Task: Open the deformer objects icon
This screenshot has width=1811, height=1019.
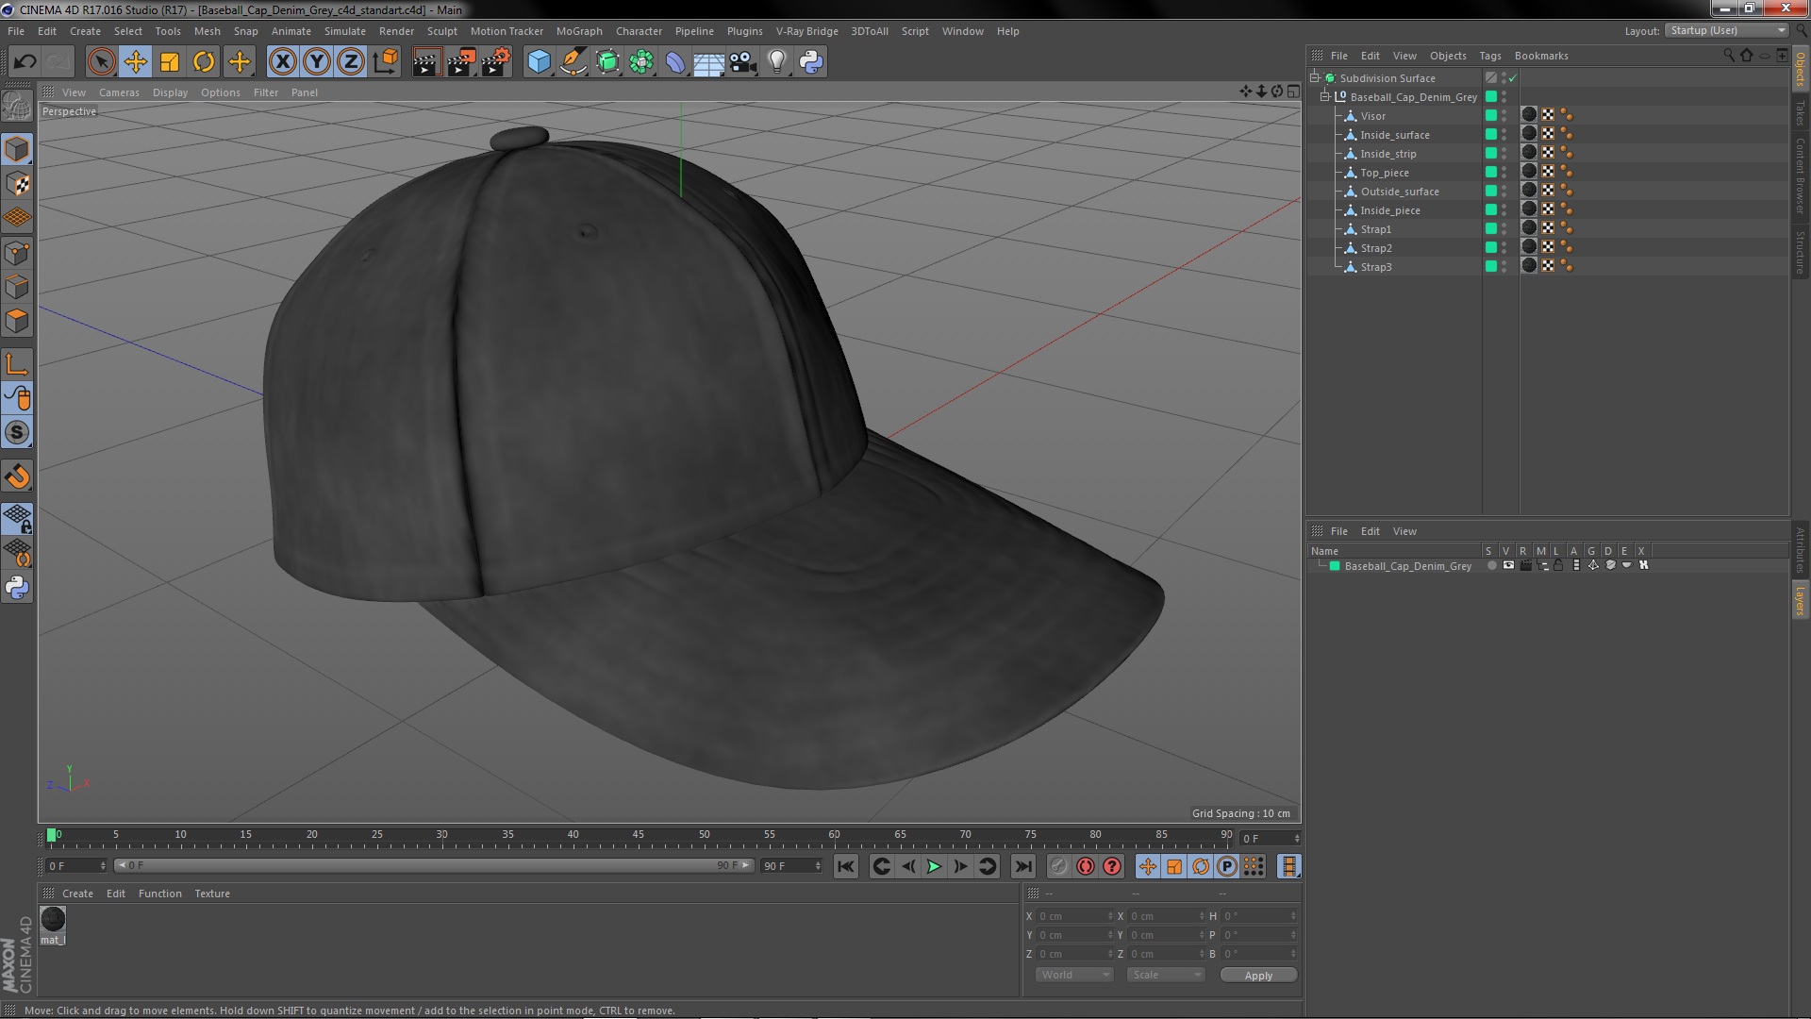Action: tap(675, 62)
